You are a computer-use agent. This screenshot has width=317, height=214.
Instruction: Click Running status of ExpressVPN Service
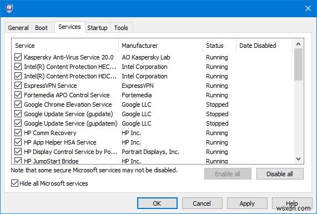(217, 86)
